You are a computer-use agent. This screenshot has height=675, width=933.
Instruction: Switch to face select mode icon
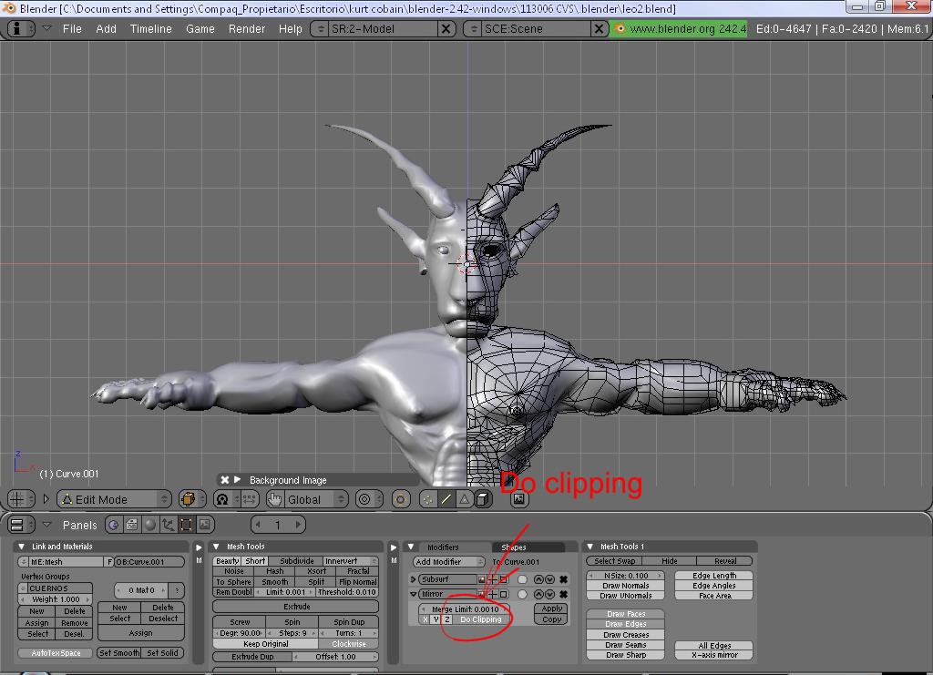point(464,499)
